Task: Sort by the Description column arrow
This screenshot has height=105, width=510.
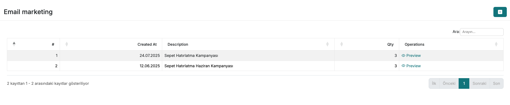Action: 327,44
